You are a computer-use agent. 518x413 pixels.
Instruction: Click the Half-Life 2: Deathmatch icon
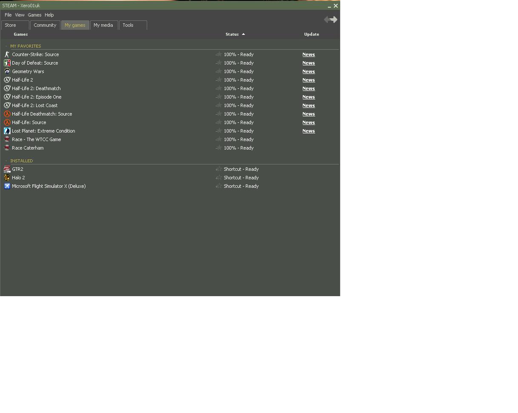(7, 88)
